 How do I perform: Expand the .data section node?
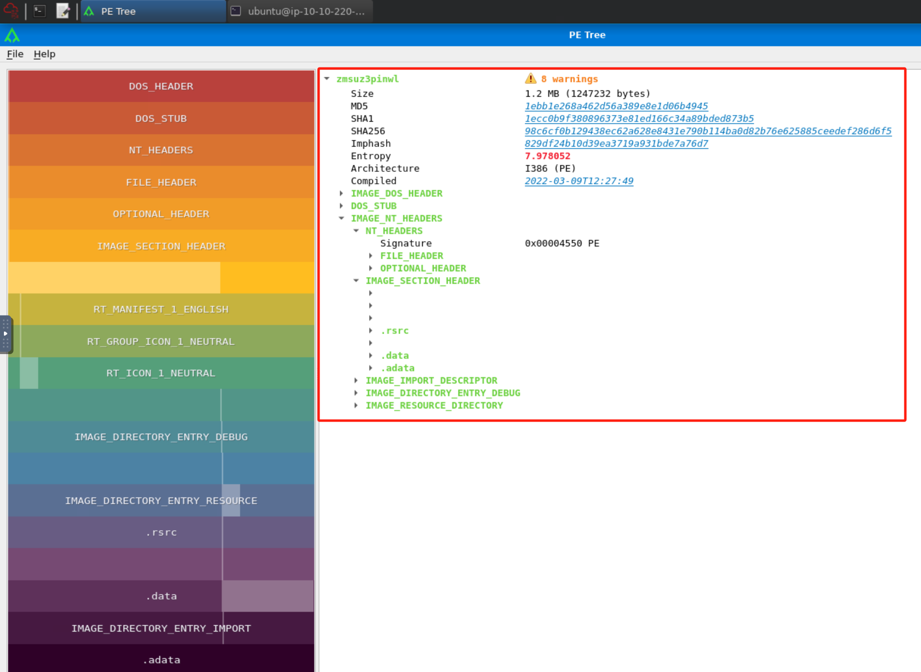click(x=371, y=356)
